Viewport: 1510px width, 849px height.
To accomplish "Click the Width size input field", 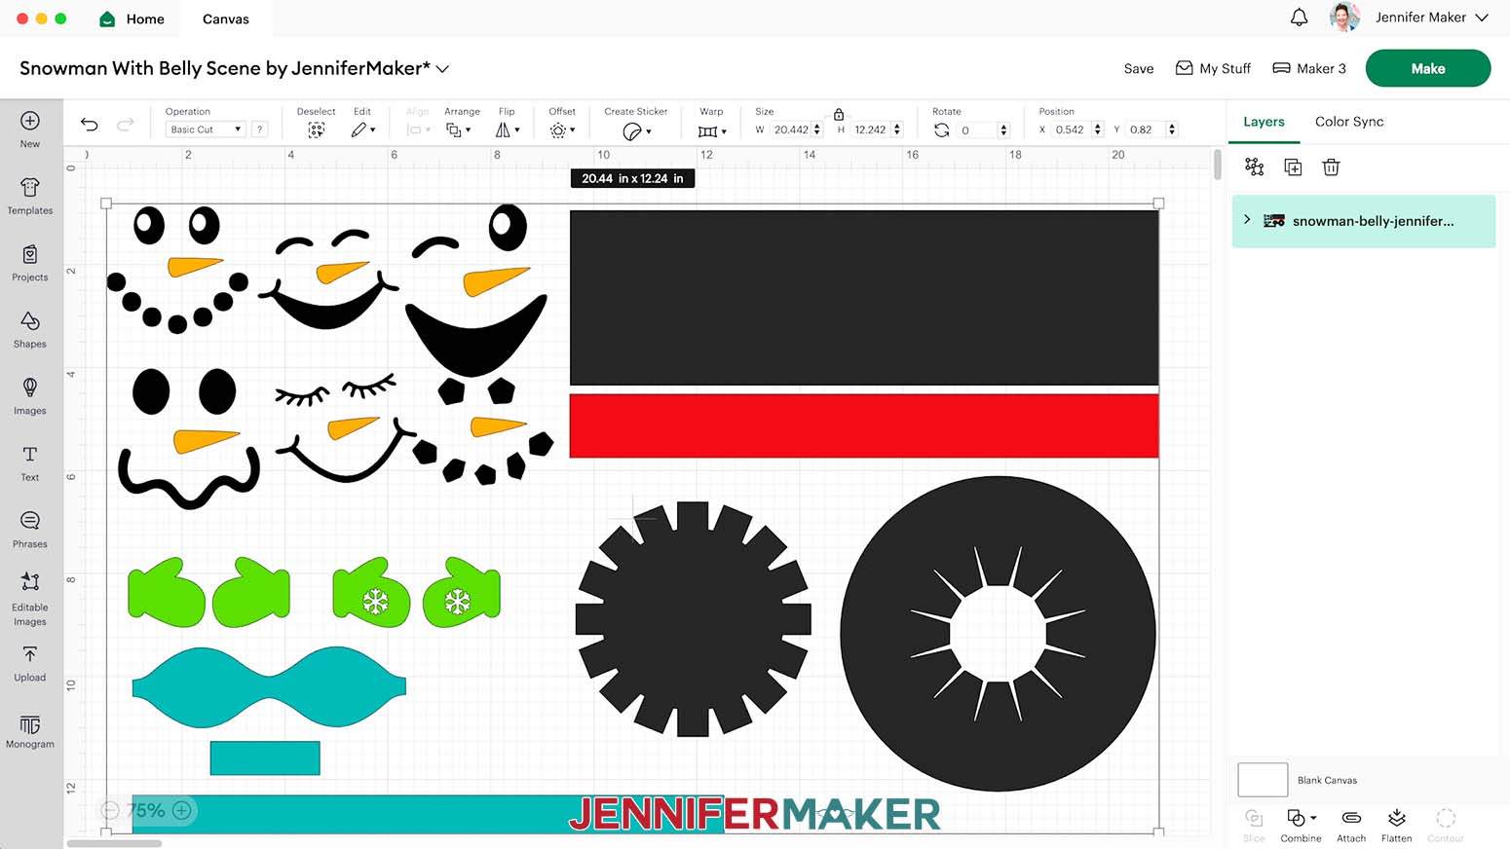I will pyautogui.click(x=791, y=129).
